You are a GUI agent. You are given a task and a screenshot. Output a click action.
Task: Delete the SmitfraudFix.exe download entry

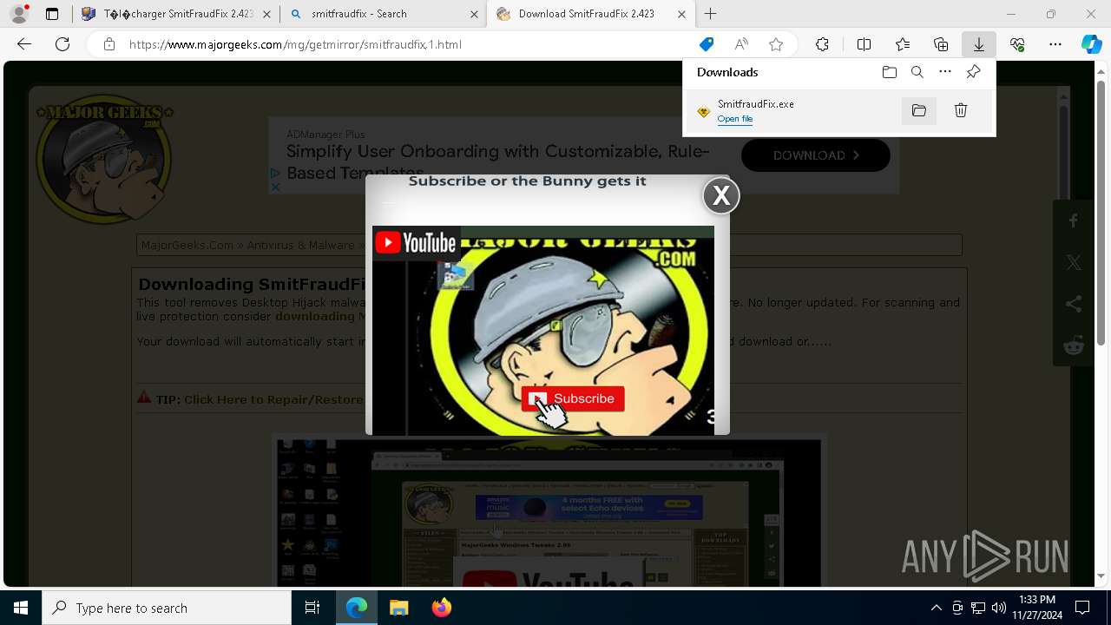pos(961,110)
